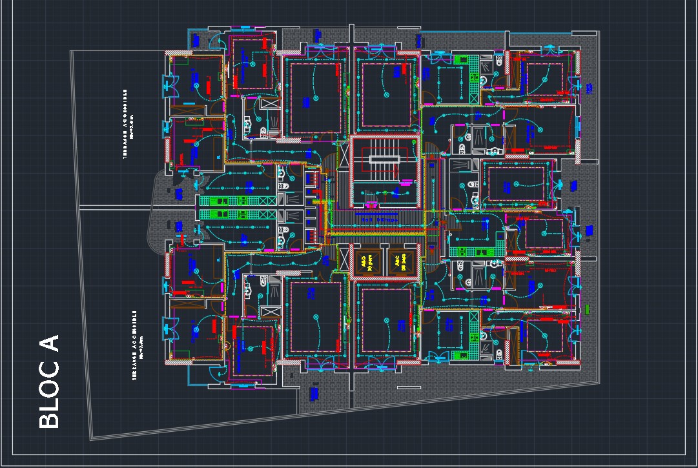This screenshot has height=468, width=698.
Task: Select the blue Hall d'étage corridor label
Action: (x=379, y=219)
